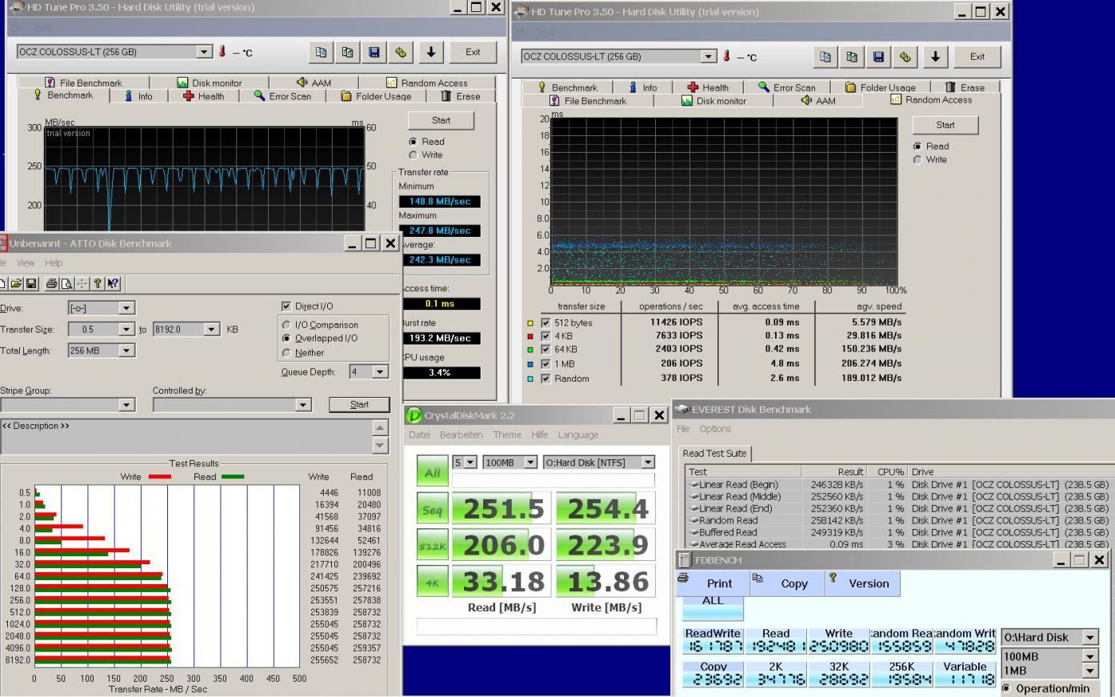Click thermometer icon in left HD Tune window
The height and width of the screenshot is (697, 1115).
tap(222, 52)
